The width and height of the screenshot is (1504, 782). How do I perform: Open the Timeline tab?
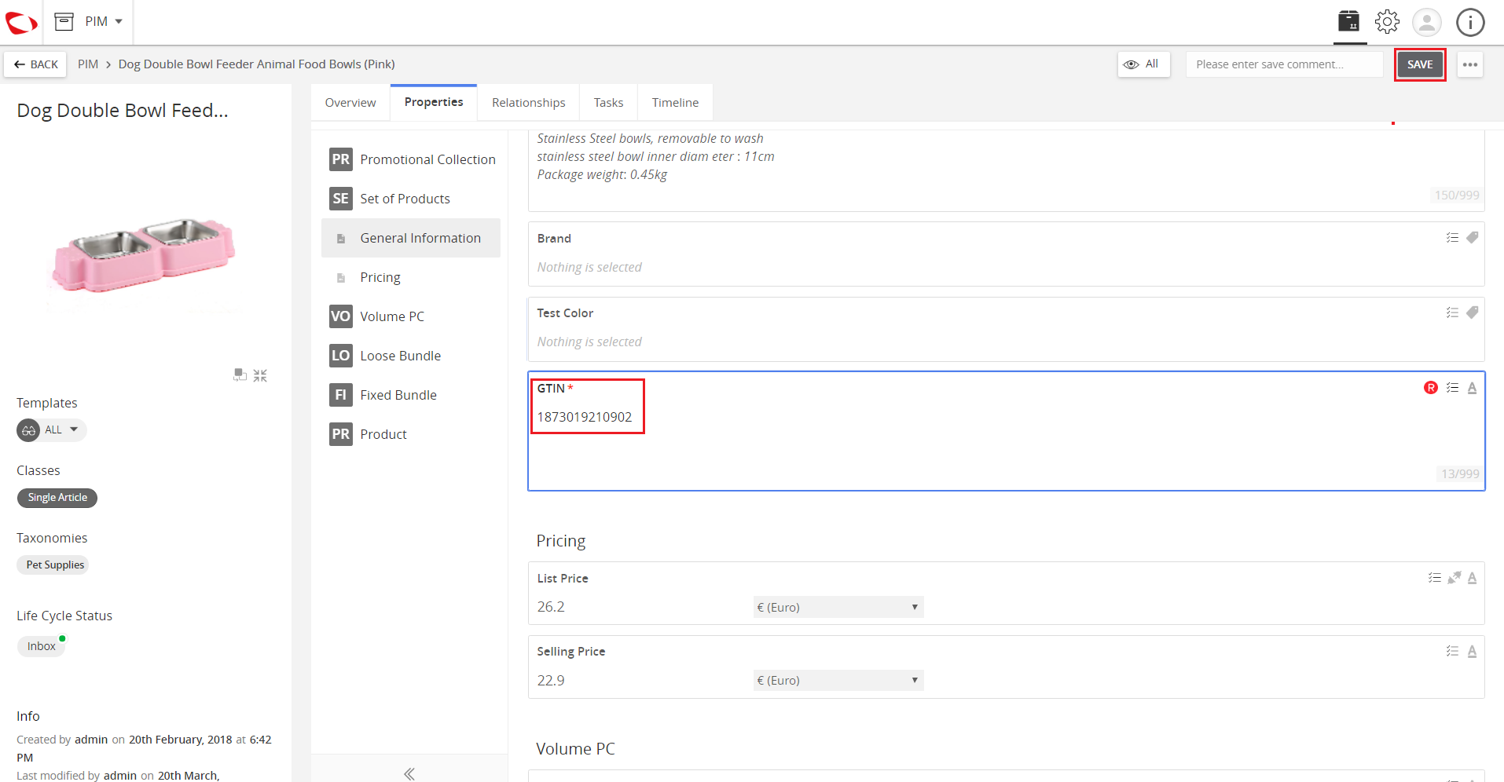[675, 103]
